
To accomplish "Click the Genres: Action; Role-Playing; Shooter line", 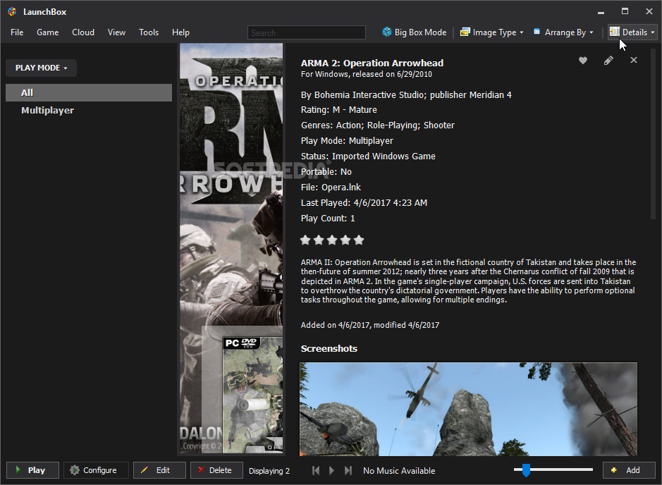I will [377, 125].
